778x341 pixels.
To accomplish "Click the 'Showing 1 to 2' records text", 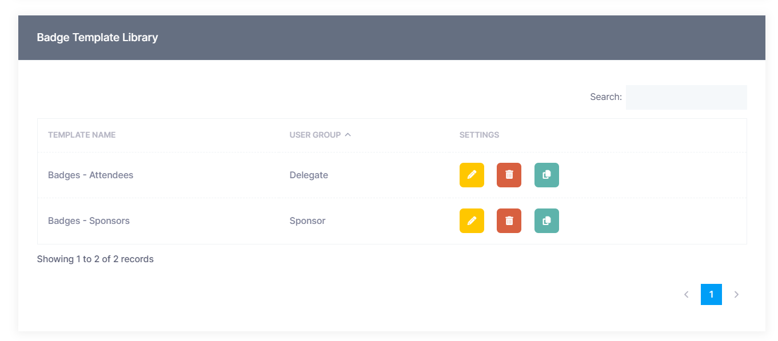I will point(95,259).
